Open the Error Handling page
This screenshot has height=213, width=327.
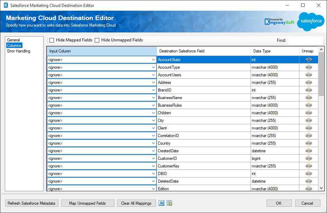(19, 51)
